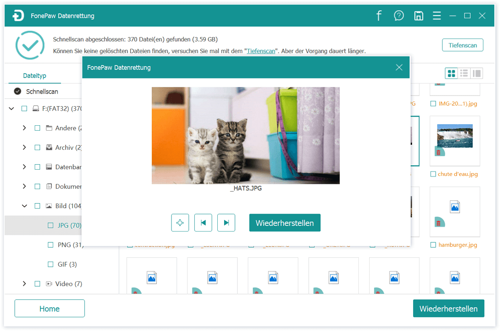The width and height of the screenshot is (500, 331).
Task: Select the chute d'eau.jpg checkbox
Action: tap(433, 174)
